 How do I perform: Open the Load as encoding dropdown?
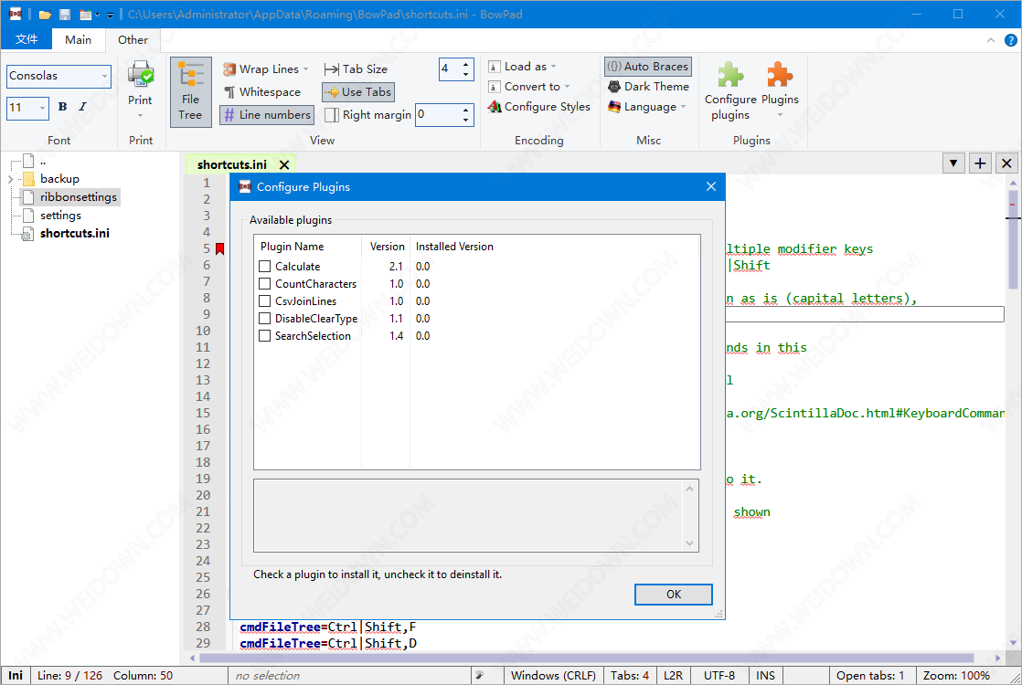pos(553,67)
